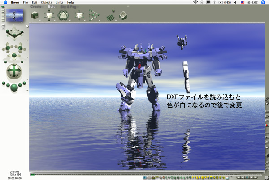Click the Resume Render small sphere

[x=20, y=85]
